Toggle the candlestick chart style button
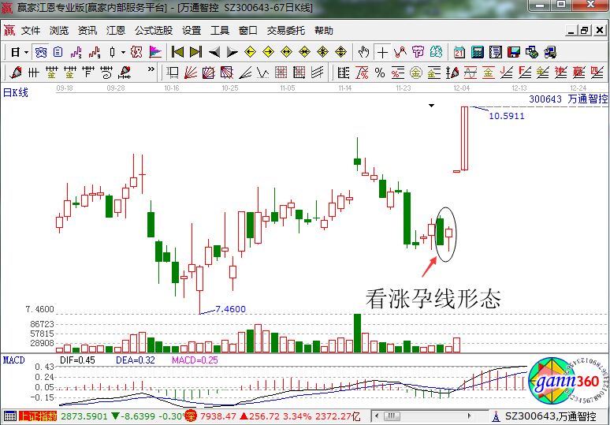610x425 pixels. 113,52
